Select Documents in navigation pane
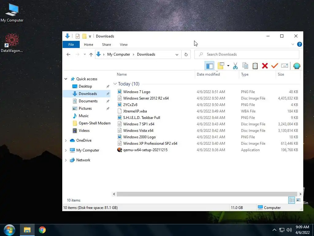This screenshot has width=314, height=236. (88, 101)
